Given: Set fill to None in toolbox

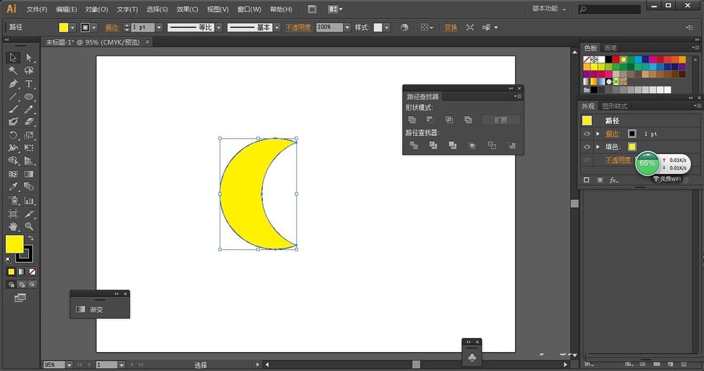Looking at the screenshot, I should click(32, 272).
